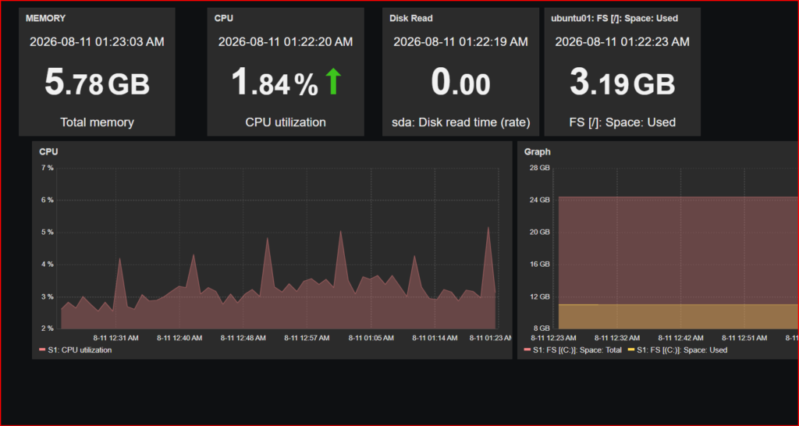799x426 pixels.
Task: Toggle S1: FS [(C:)]: Space: Total legend label
Action: tap(577, 350)
